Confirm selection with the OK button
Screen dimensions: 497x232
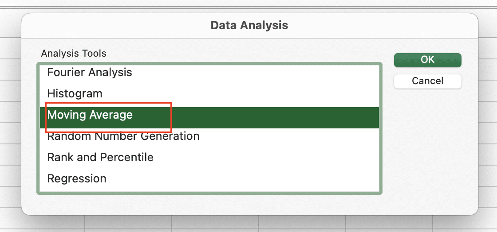pos(428,60)
